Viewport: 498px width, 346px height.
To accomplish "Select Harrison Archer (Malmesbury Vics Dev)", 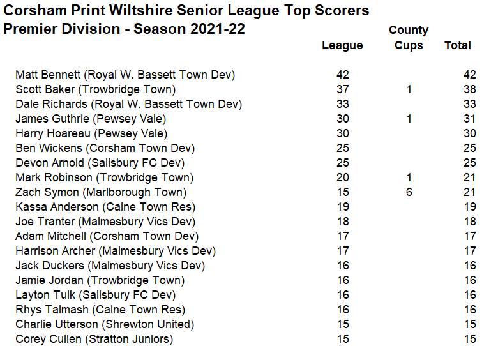I will pos(116,251).
